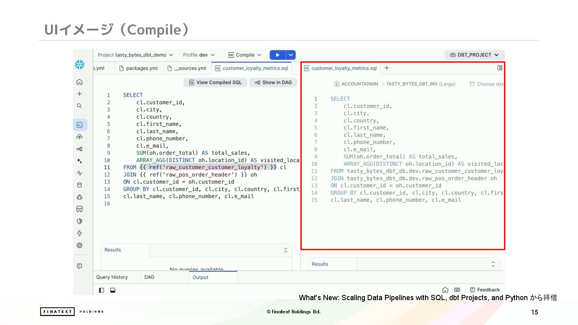The height and width of the screenshot is (325, 578).
Task: Click Feedback button
Action: tap(484, 290)
